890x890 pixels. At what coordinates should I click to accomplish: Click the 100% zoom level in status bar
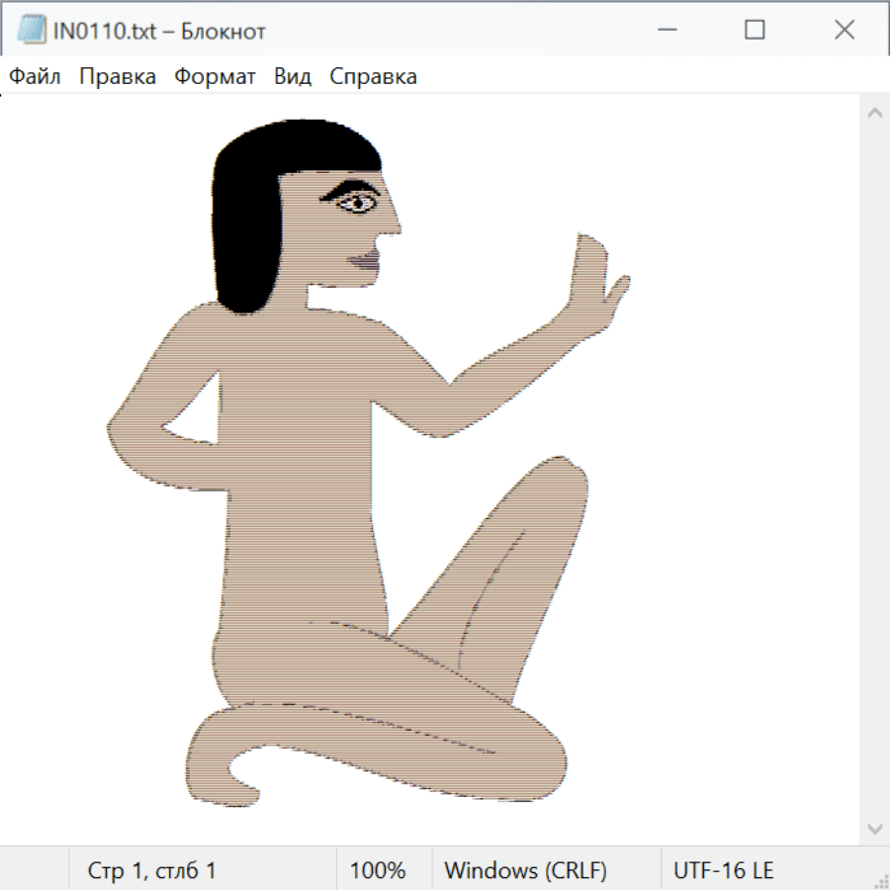coord(378,871)
